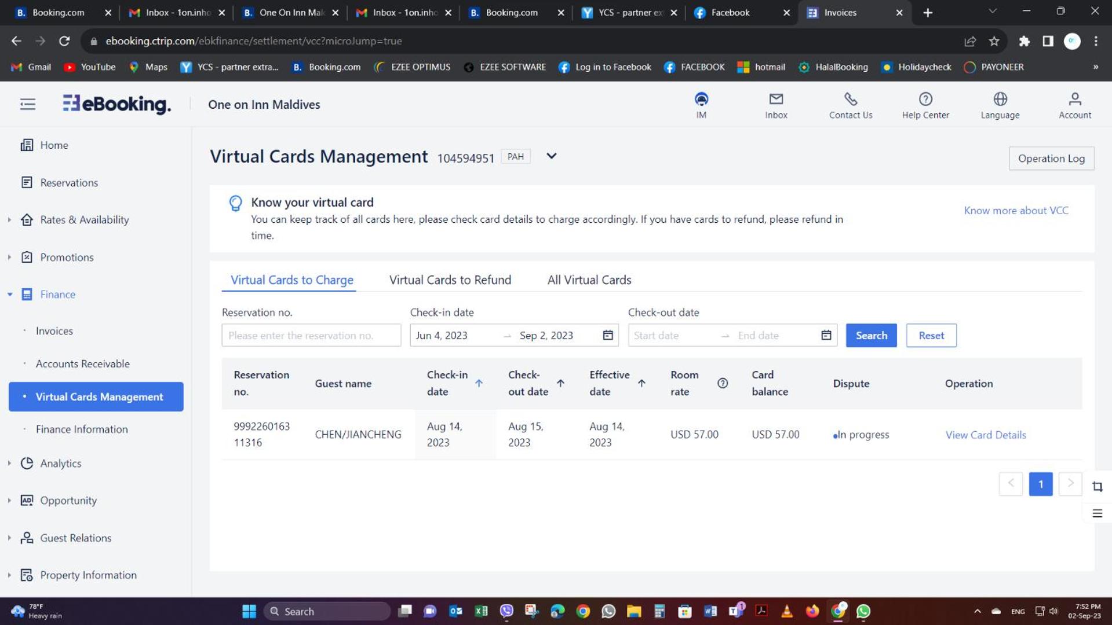1112x625 pixels.
Task: Open the check-in date calendar picker
Action: pyautogui.click(x=607, y=335)
